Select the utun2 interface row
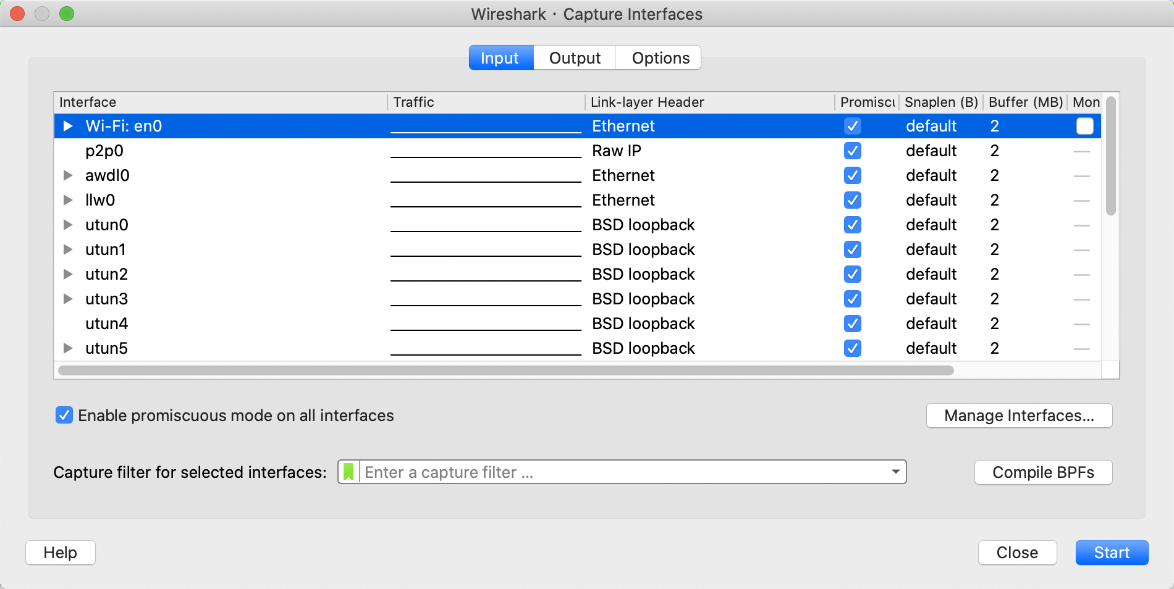 point(578,274)
